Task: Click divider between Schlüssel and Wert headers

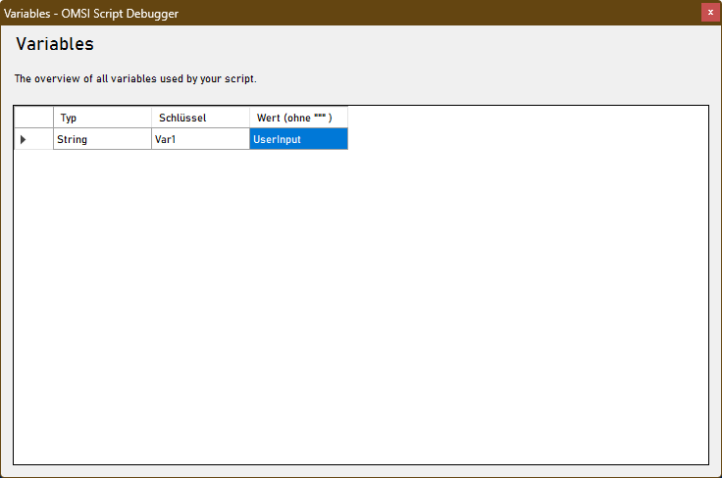Action: point(249,118)
